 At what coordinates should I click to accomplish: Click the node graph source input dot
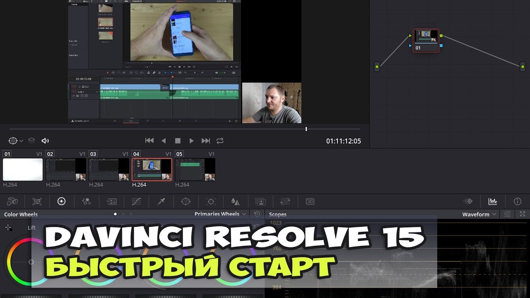(x=377, y=66)
